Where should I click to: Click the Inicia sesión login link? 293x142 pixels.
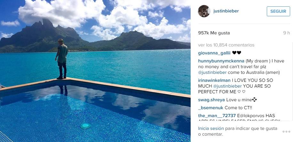click(x=211, y=128)
